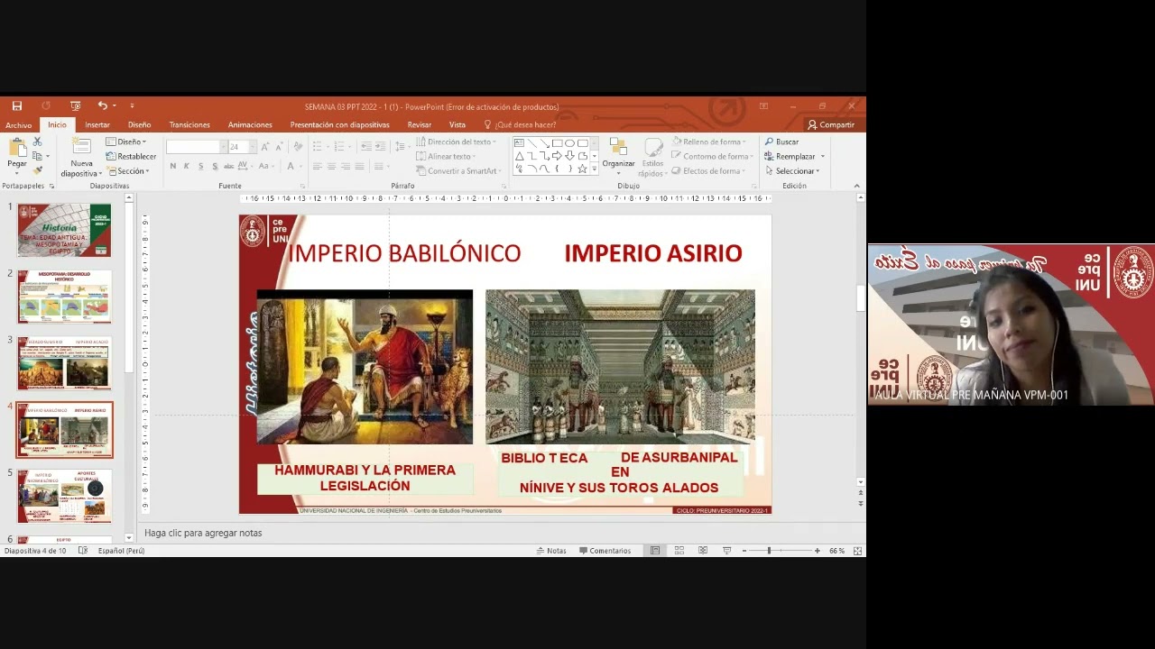Align text to the right

346,167
